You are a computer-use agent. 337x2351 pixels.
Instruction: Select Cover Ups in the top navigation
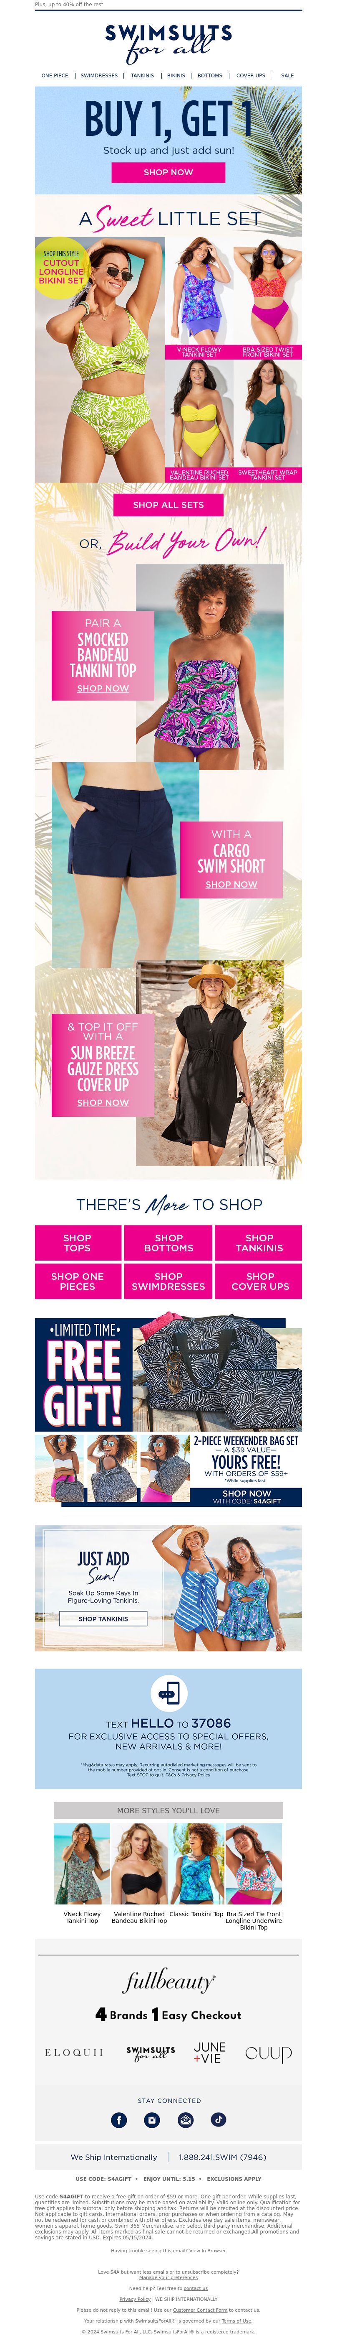pyautogui.click(x=251, y=76)
